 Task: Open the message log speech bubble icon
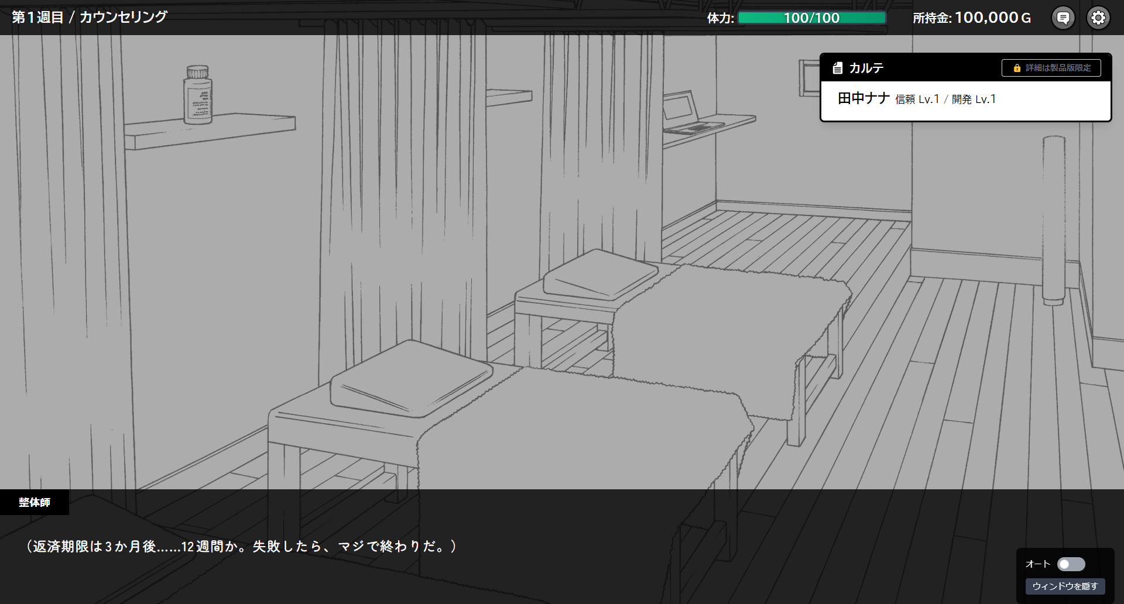coord(1063,18)
